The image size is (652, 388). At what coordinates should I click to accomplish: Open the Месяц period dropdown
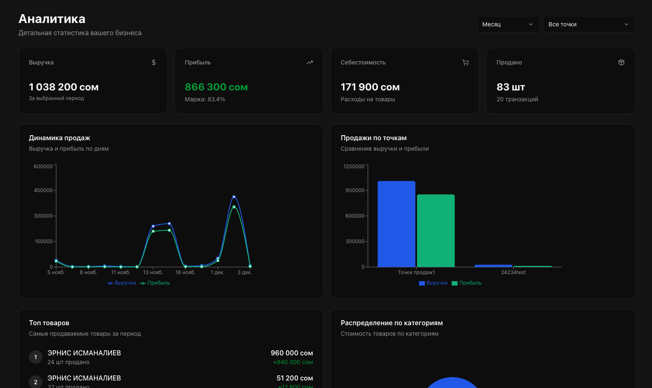coord(508,24)
